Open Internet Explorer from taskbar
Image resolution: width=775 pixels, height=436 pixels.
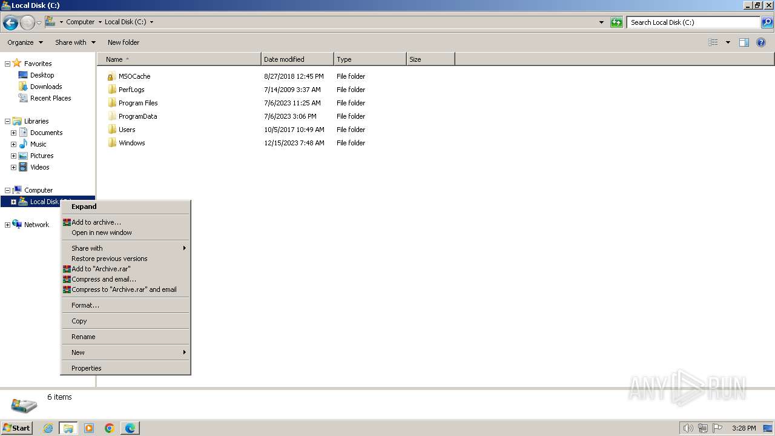point(48,428)
